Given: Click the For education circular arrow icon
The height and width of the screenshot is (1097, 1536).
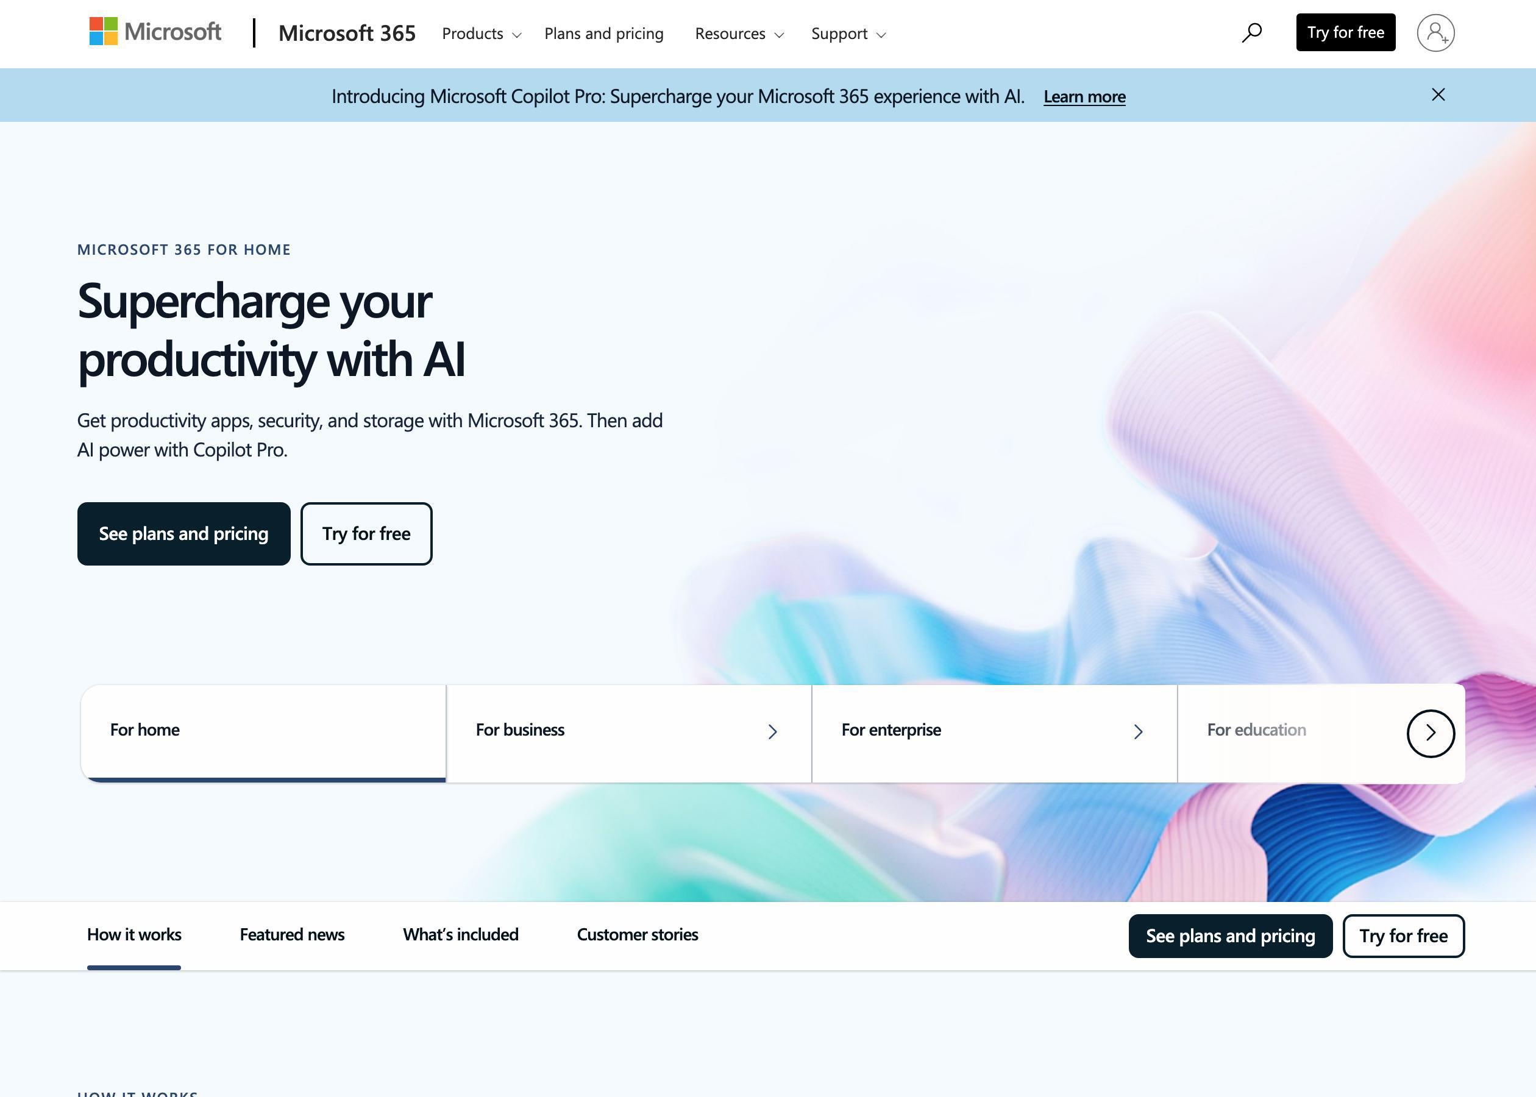Looking at the screenshot, I should pos(1431,733).
